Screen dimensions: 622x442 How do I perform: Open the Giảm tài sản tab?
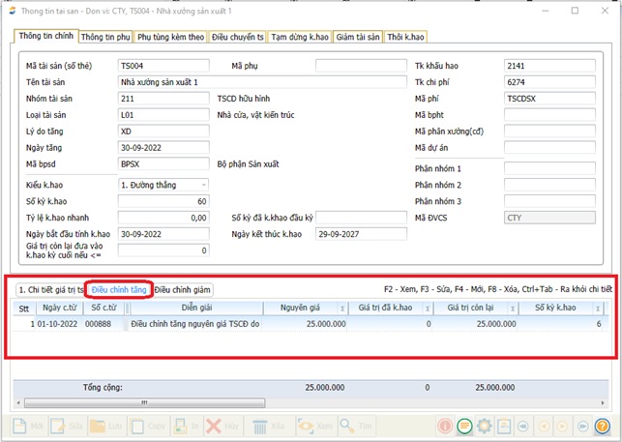(x=357, y=37)
